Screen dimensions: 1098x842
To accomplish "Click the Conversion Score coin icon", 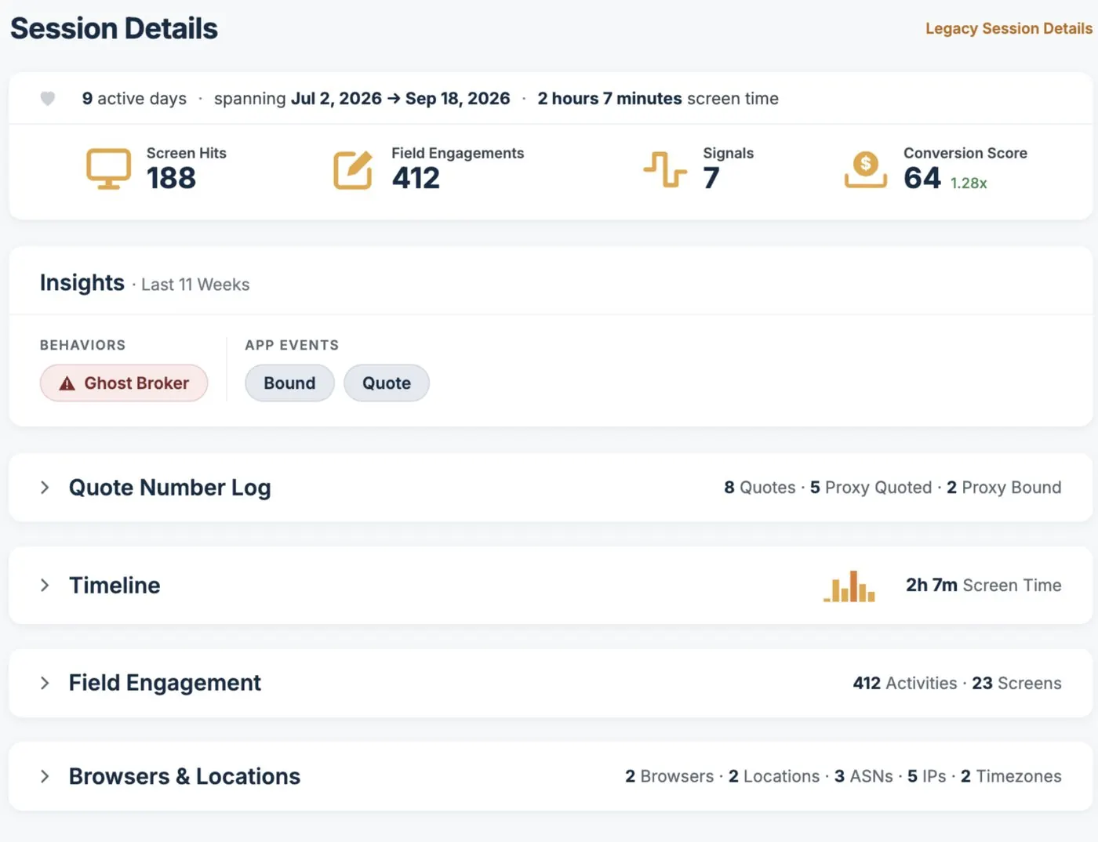I will (x=866, y=169).
